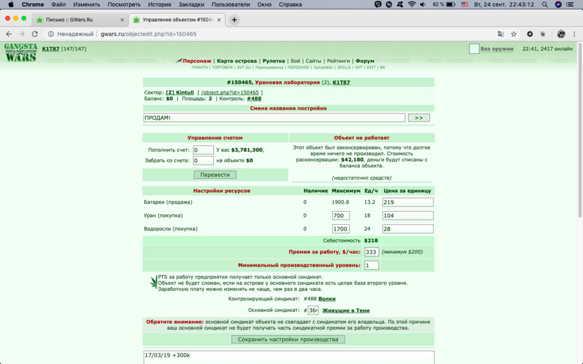Click the Без оружия link
The image size is (583, 364).
(496, 49)
